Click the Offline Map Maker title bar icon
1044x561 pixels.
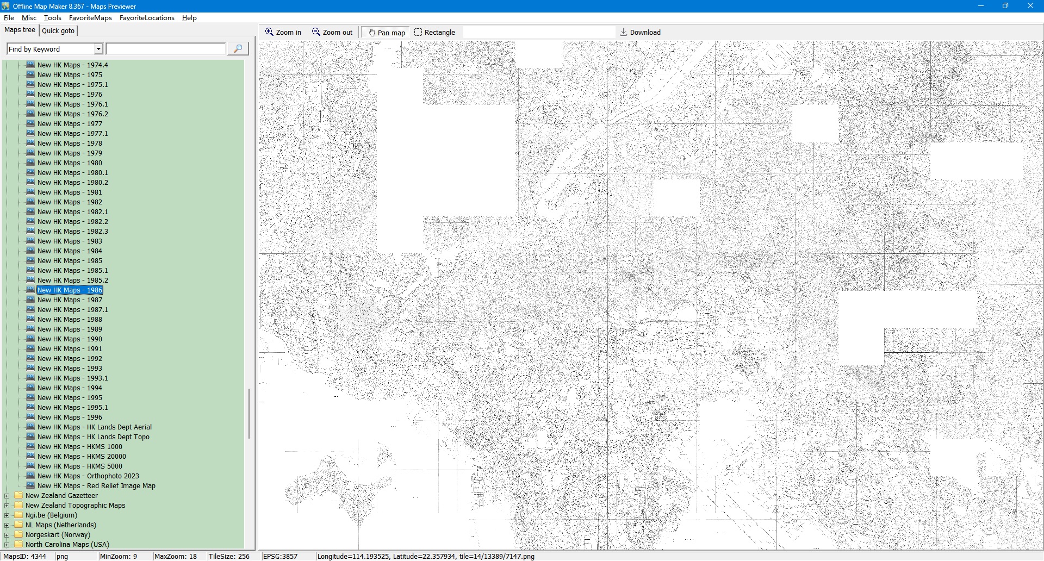5,6
